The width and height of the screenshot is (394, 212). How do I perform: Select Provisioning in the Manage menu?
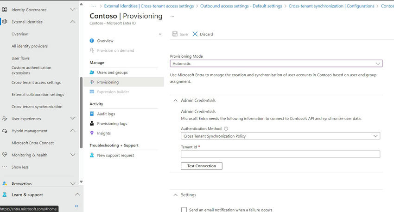coord(108,82)
